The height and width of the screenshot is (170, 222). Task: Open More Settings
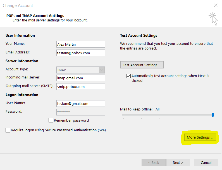pos(200,137)
